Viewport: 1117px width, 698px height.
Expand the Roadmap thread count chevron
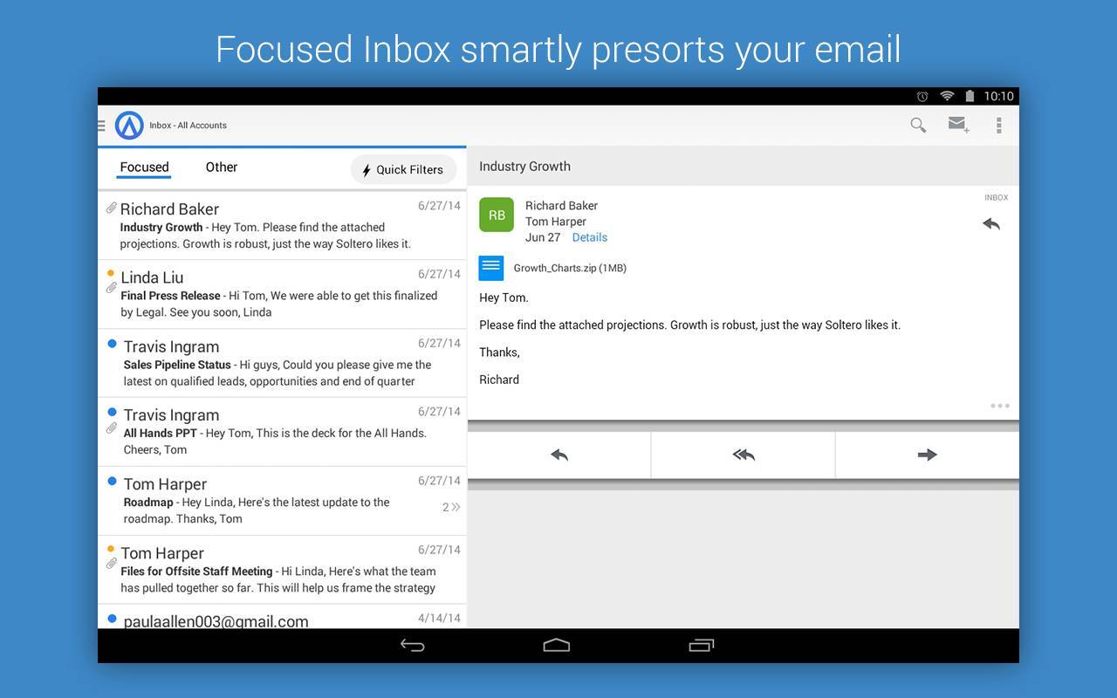(451, 507)
